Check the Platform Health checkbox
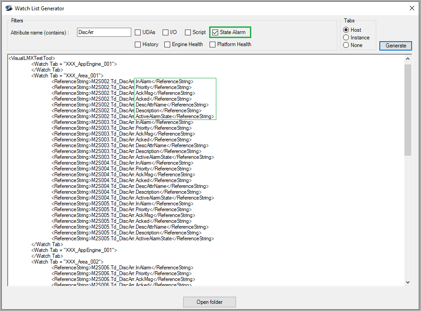 click(213, 44)
